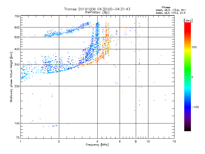Click the x-axis '4' tick label
This screenshot has width=205, height=154.
[x=97, y=141]
